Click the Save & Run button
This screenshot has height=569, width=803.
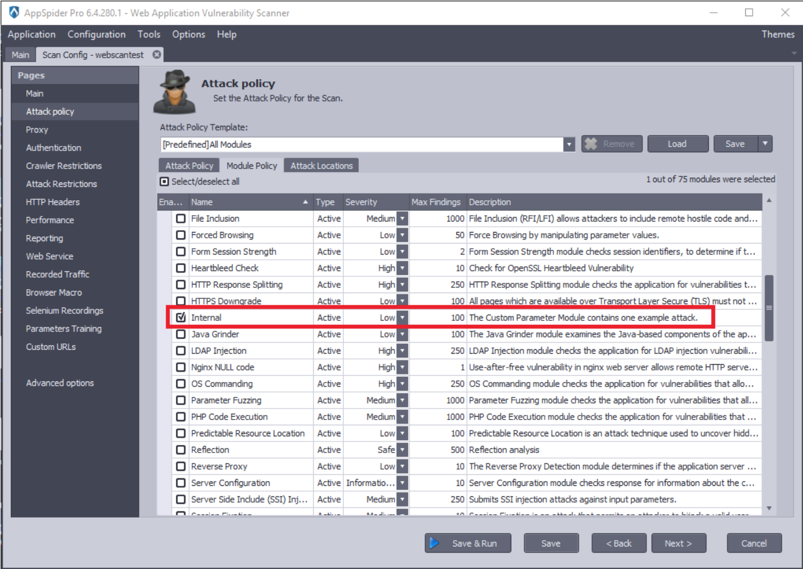468,543
